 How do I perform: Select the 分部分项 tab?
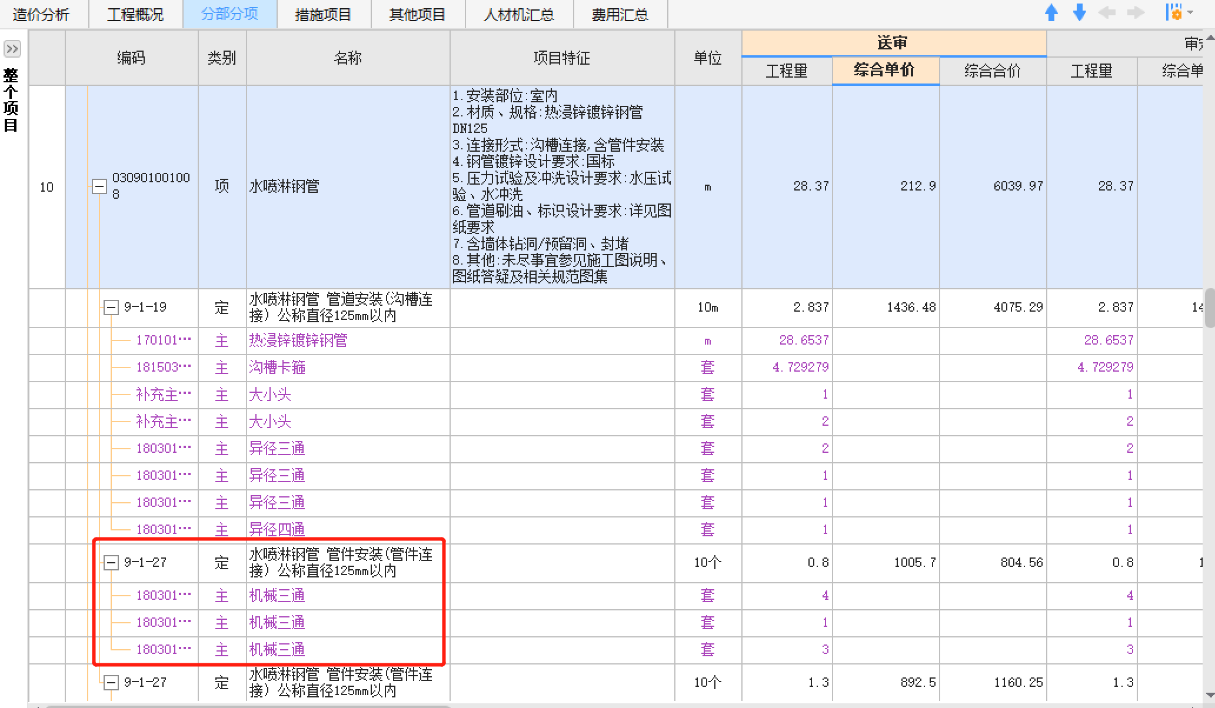pyautogui.click(x=229, y=14)
